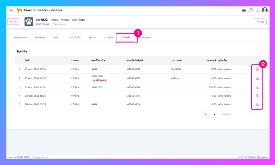Switch to the แล็บ tab
Image resolution: width=275 pixels, height=165 pixels.
click(x=57, y=37)
